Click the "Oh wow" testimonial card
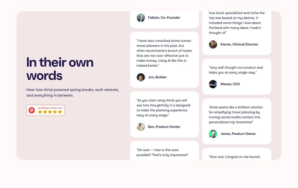 (164, 152)
